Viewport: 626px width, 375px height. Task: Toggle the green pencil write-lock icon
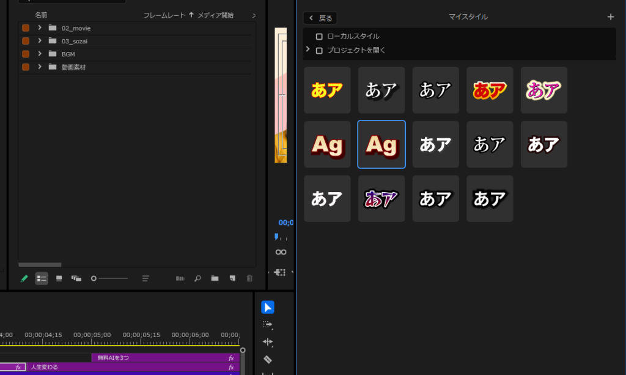coord(24,278)
